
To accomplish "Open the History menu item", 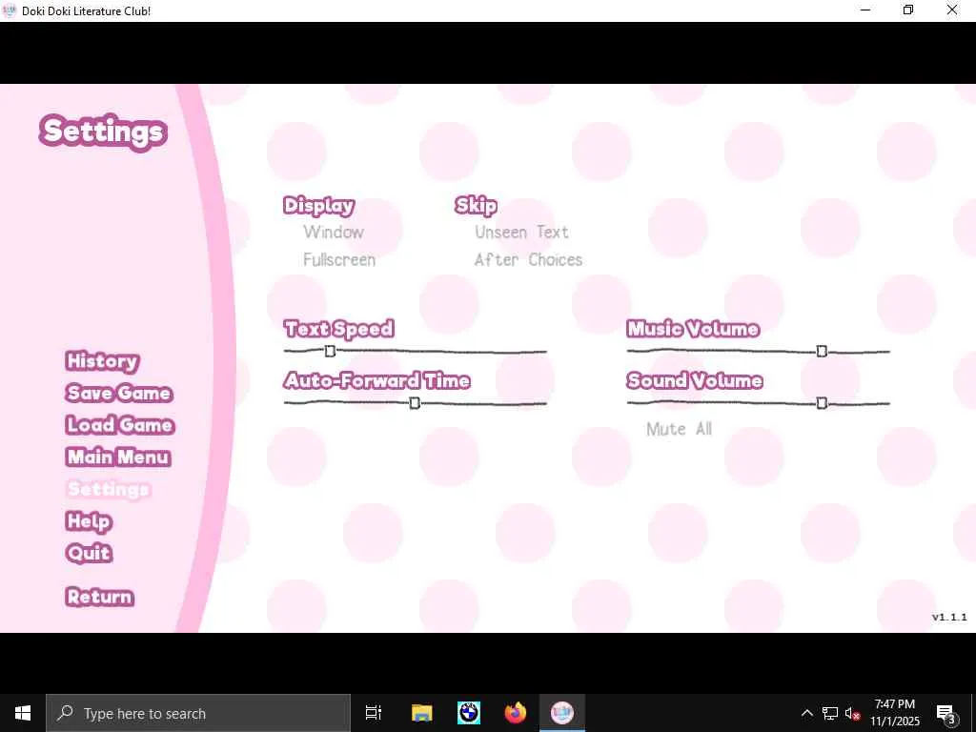I will [102, 361].
